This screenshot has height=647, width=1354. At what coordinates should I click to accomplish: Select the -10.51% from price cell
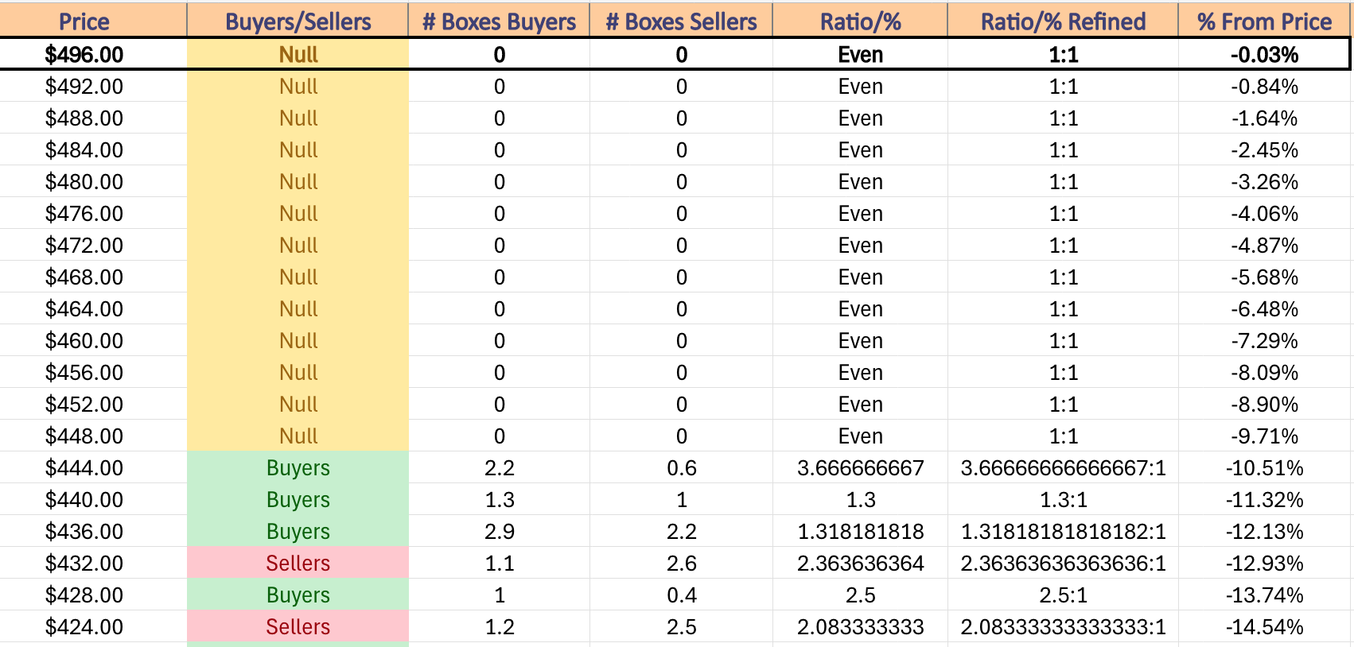click(1264, 468)
